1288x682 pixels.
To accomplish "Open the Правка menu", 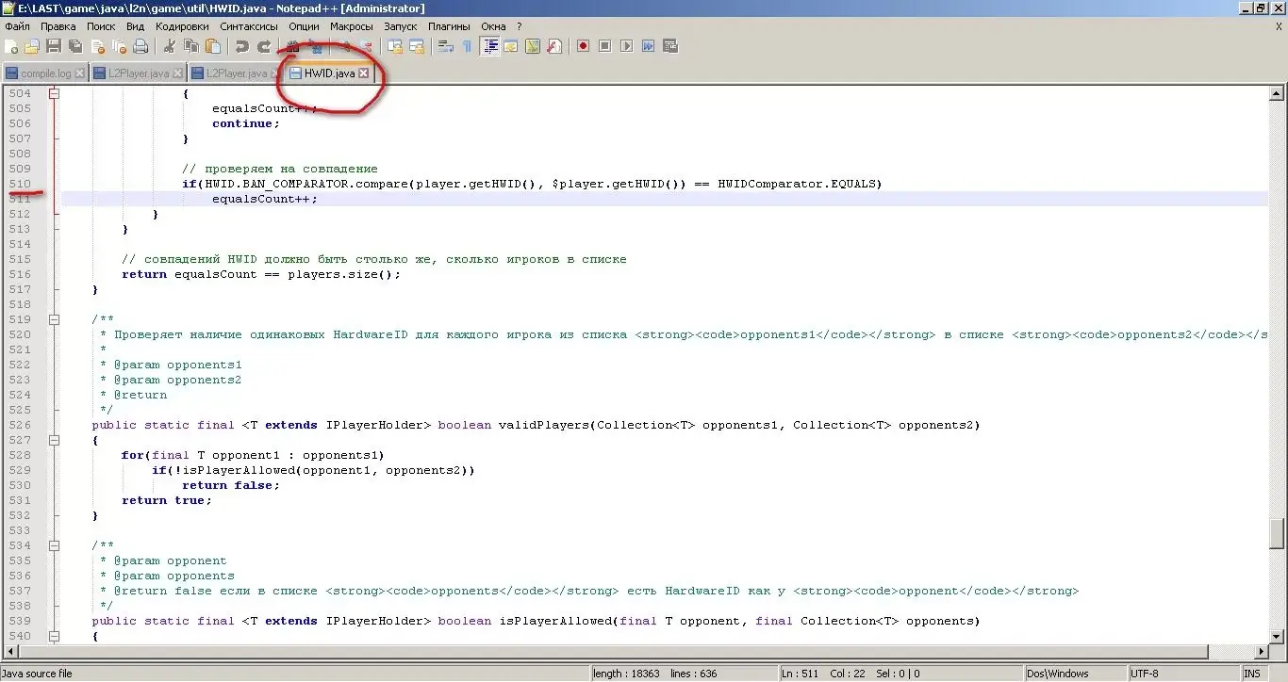I will [x=58, y=26].
